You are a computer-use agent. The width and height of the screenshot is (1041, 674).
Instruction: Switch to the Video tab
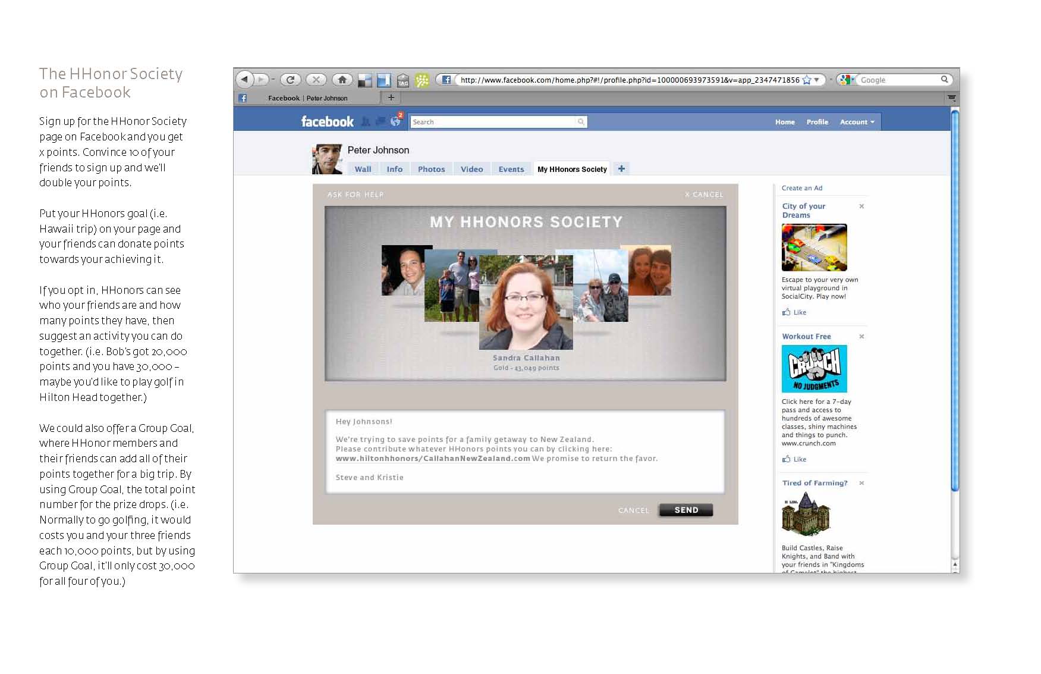coord(471,169)
